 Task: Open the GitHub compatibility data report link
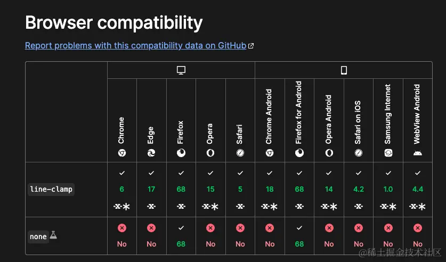point(135,46)
